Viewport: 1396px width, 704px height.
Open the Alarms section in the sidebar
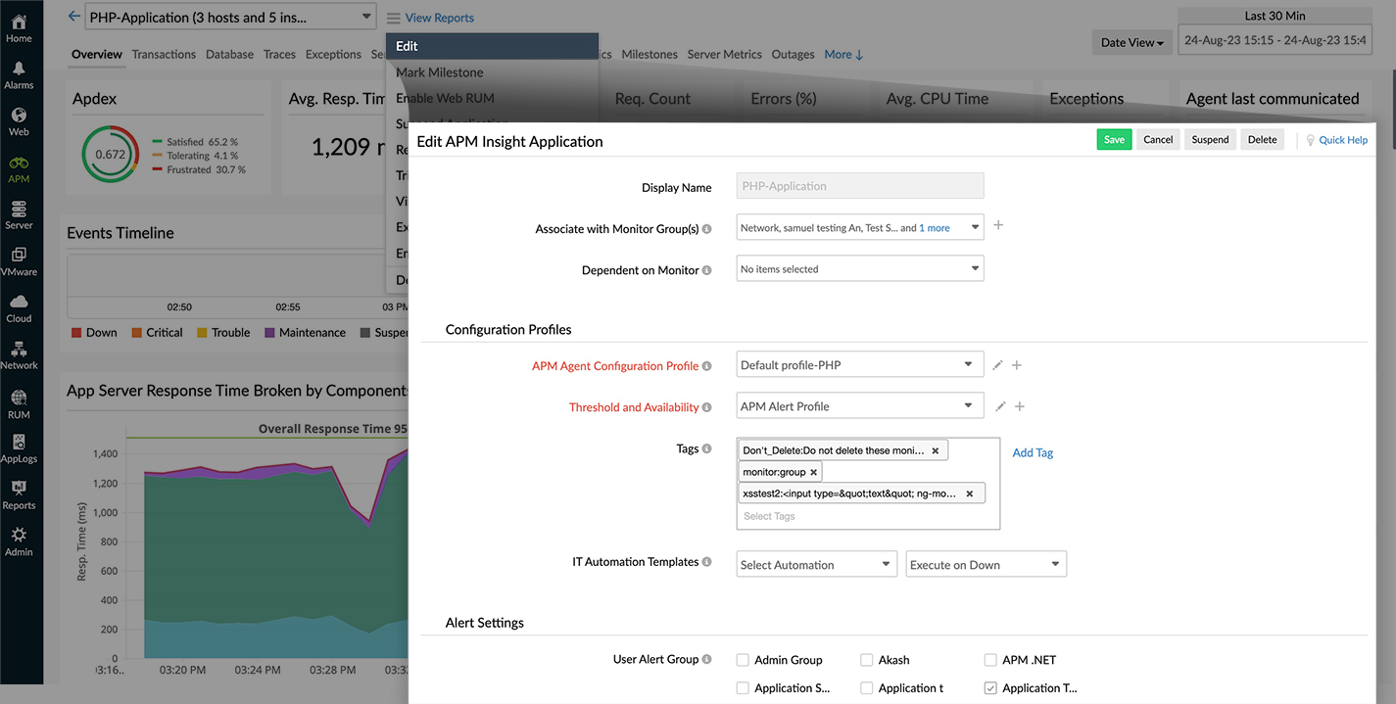click(x=19, y=74)
